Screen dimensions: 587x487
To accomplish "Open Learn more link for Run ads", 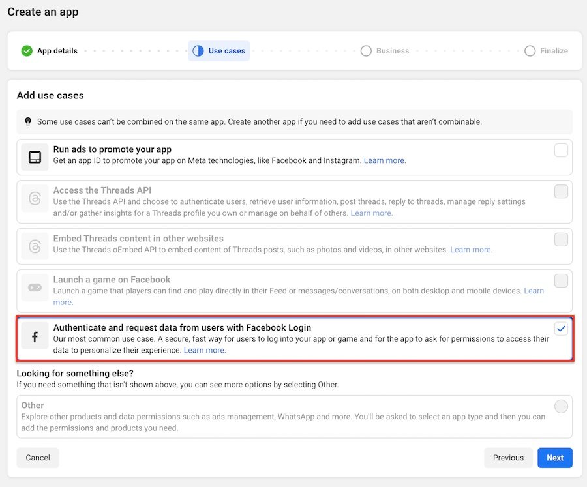I will click(385, 160).
